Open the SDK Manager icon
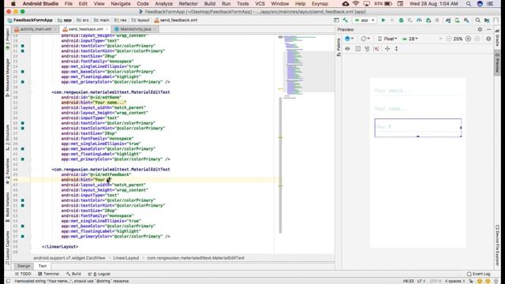 pyautogui.click(x=466, y=21)
